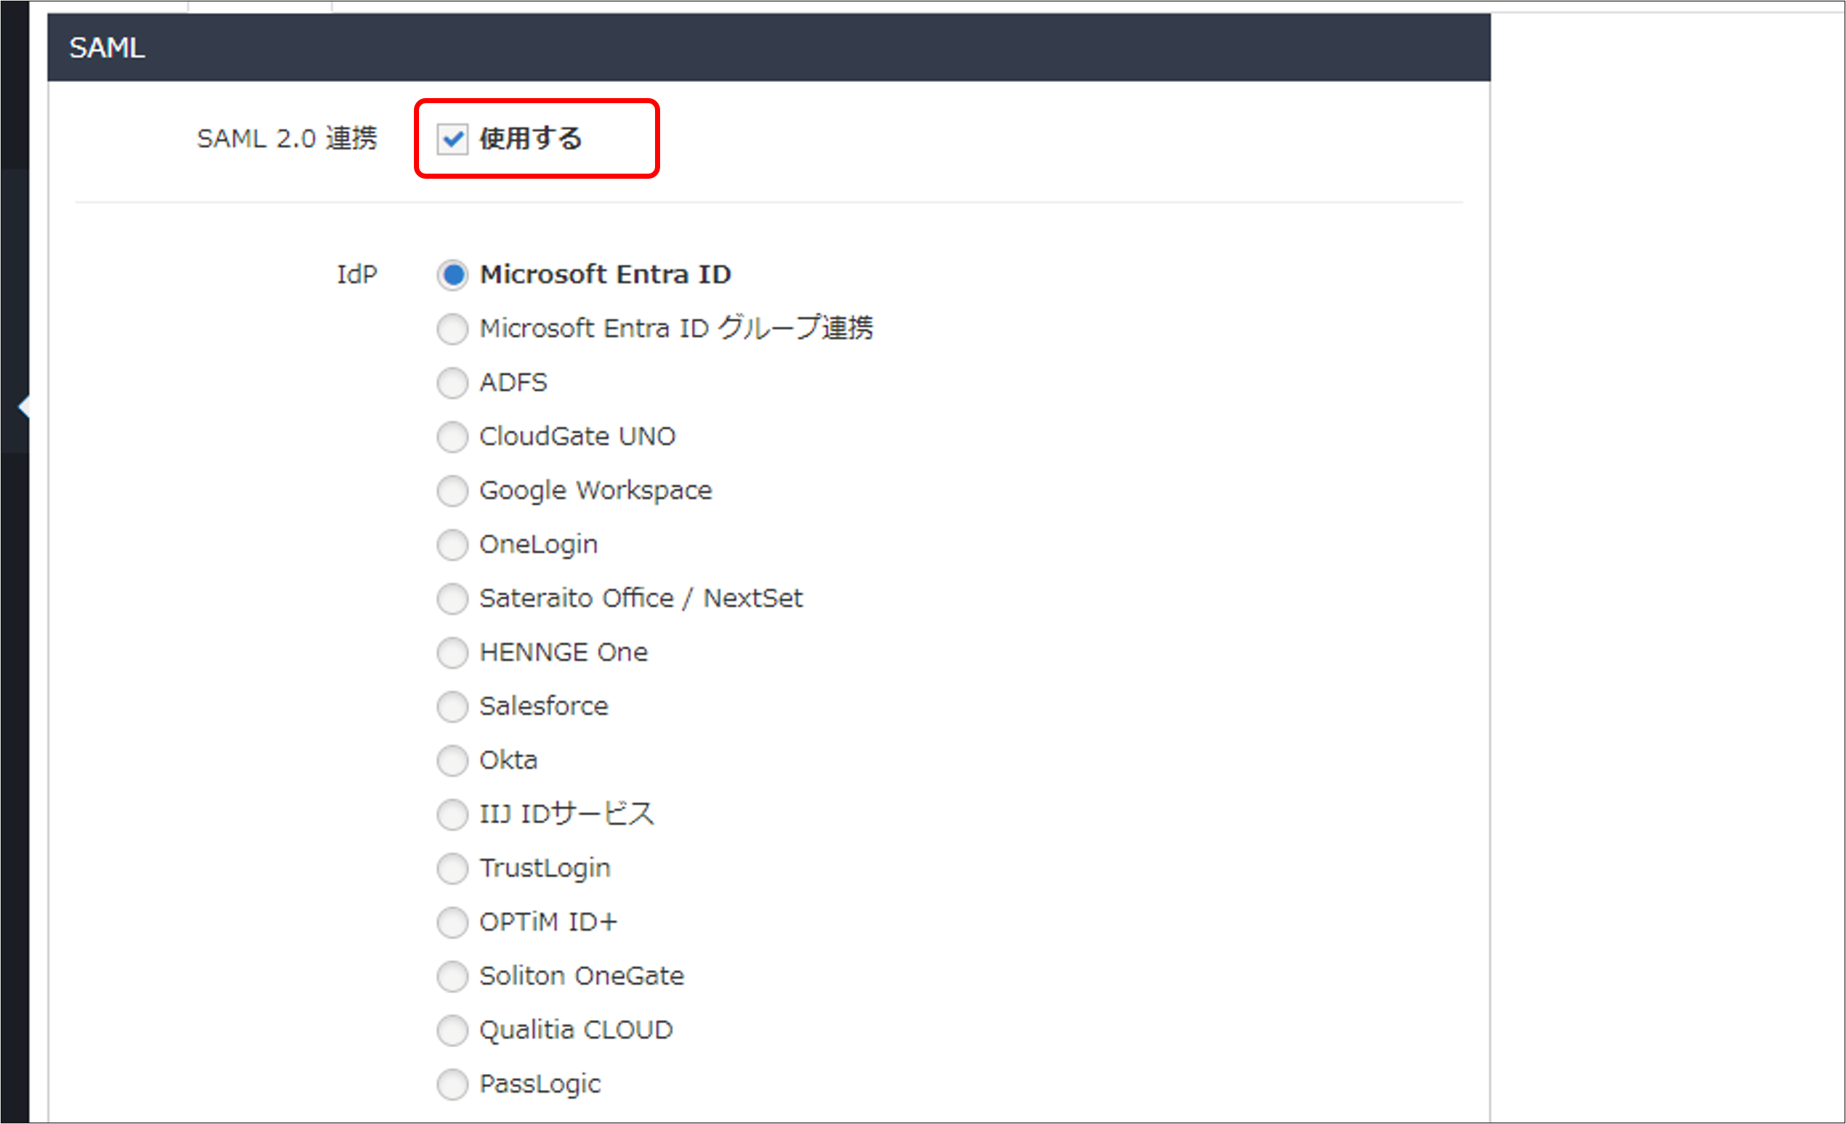Choose Google Workspace as IdP

[452, 491]
